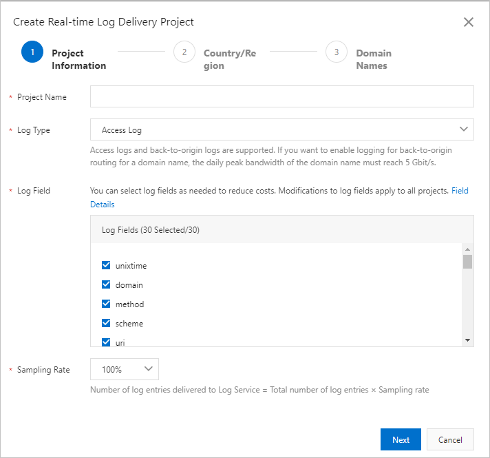Click scroll down arrow in log fields list
490x458 pixels.
pos(467,340)
